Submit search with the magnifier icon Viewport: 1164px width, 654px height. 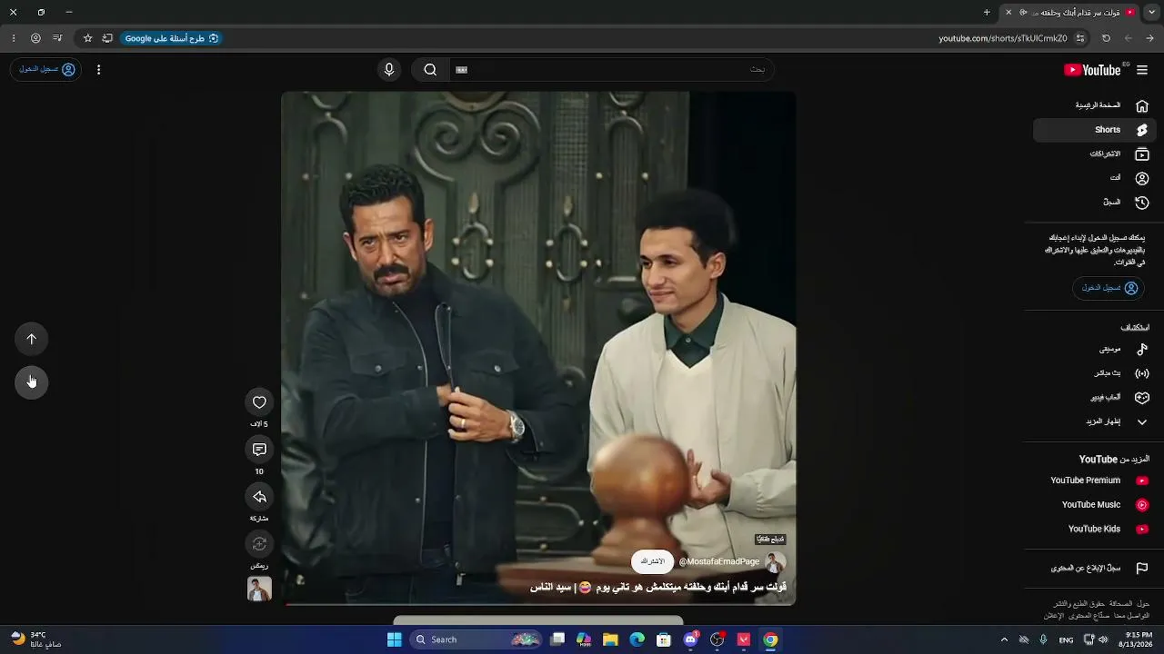430,70
